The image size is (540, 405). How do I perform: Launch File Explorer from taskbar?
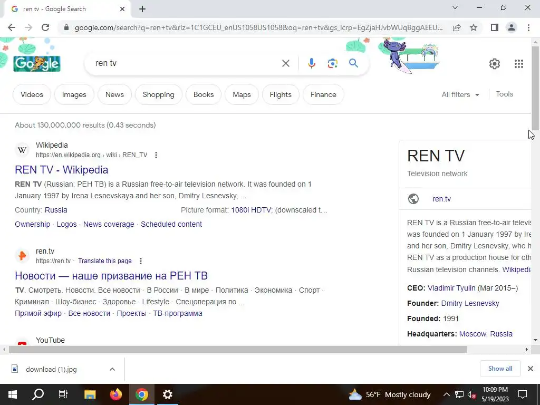coord(90,394)
